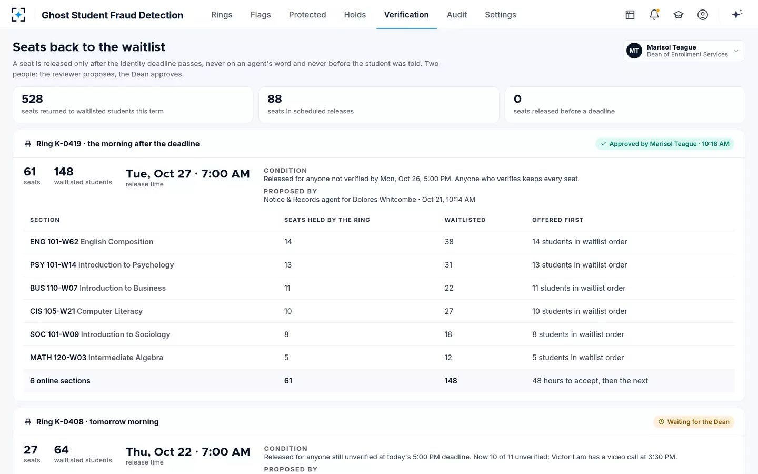The image size is (758, 474).
Task: Click the Thu, Oct 22 · 7:00 AM release time
Action: tap(188, 452)
